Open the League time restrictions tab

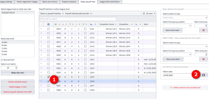(x=109, y=2)
